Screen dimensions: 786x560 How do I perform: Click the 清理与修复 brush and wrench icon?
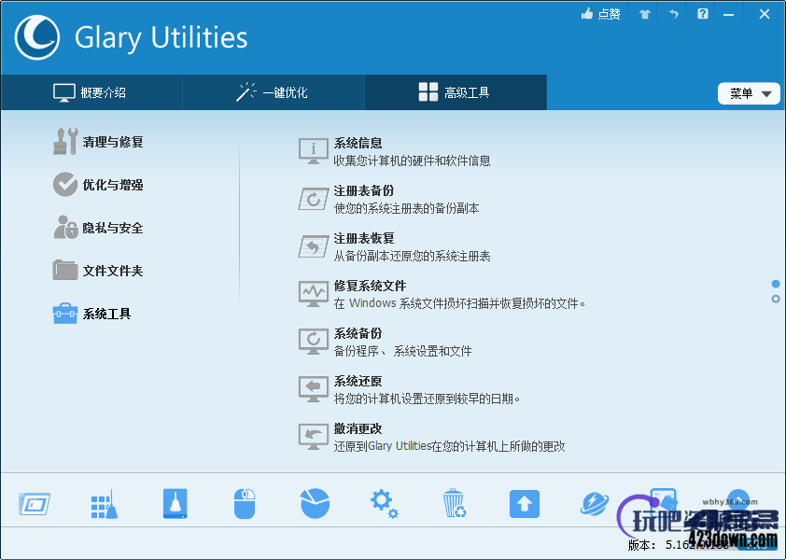(x=65, y=141)
